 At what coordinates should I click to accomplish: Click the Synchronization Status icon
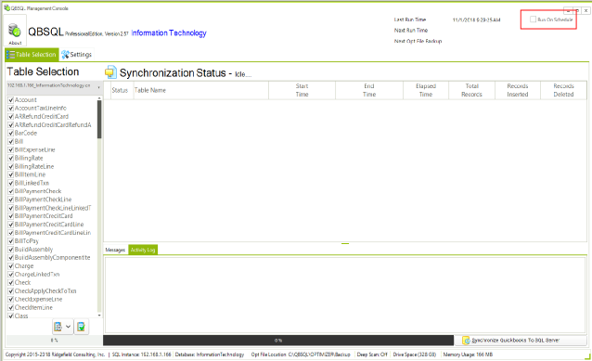pyautogui.click(x=110, y=72)
